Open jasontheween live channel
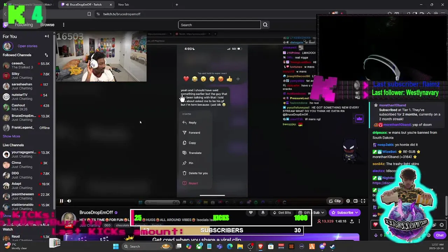448x252 pixels. (x=26, y=196)
